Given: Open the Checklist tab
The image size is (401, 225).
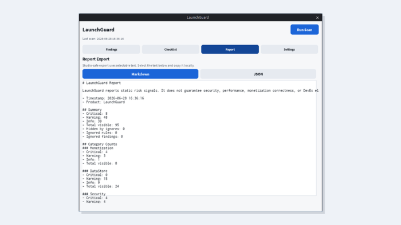Looking at the screenshot, I should 171,50.
